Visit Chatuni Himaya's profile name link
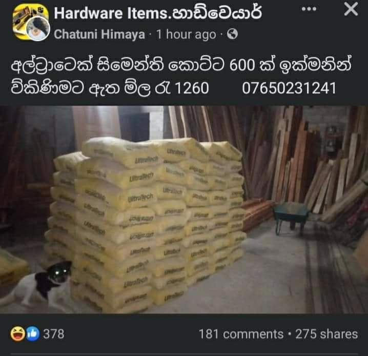This screenshot has height=356, width=368. coord(99,34)
